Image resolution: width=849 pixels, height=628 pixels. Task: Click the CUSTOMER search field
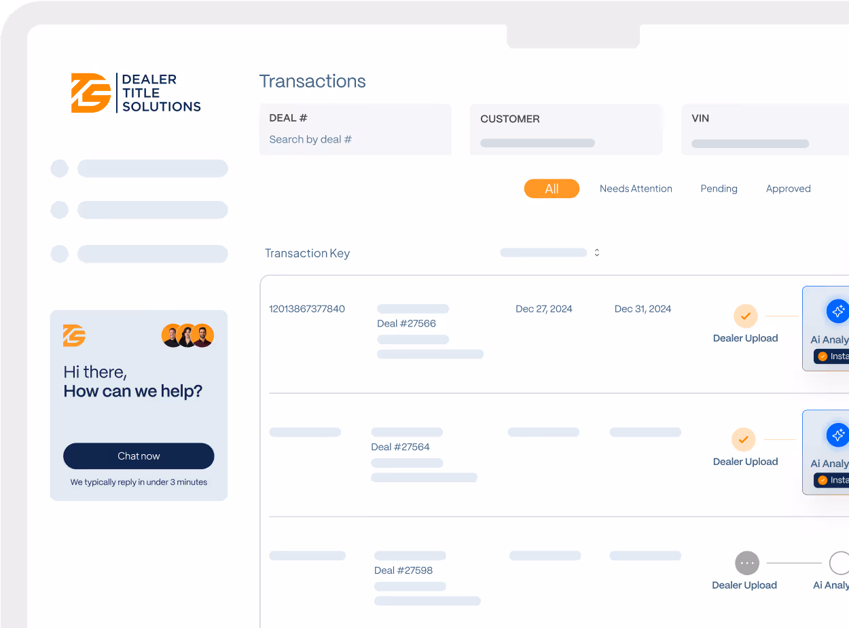566,130
